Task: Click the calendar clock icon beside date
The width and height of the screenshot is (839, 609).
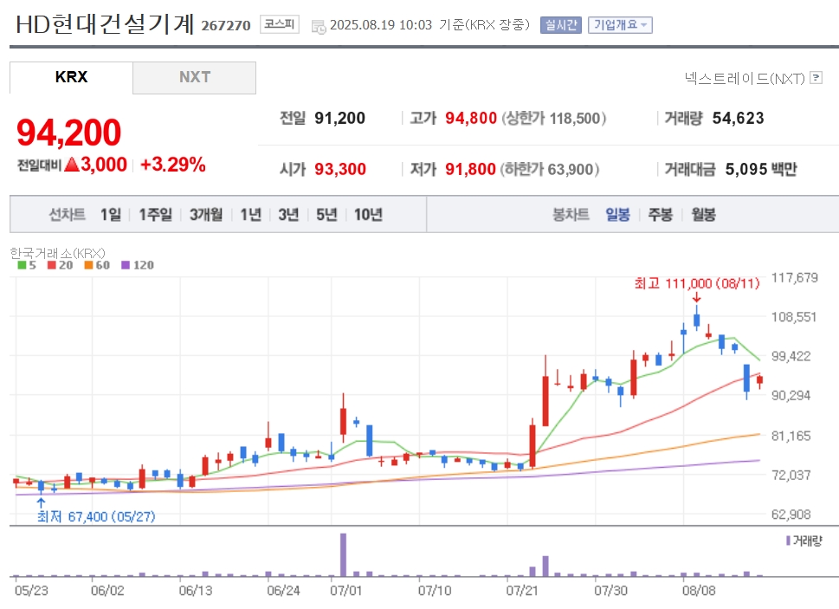Action: point(318,26)
